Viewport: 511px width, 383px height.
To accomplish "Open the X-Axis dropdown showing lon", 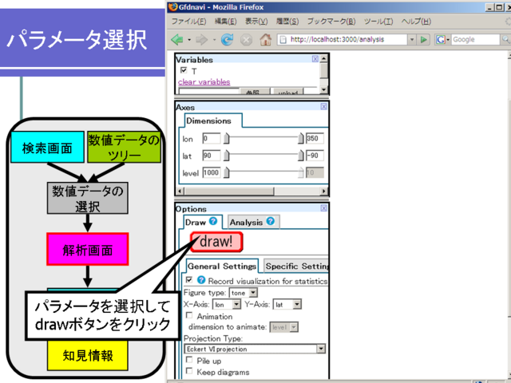I will (227, 305).
